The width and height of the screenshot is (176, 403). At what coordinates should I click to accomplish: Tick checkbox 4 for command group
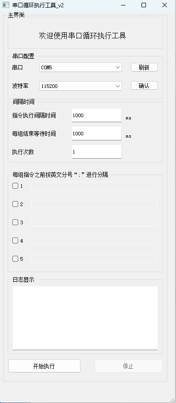coord(15,241)
